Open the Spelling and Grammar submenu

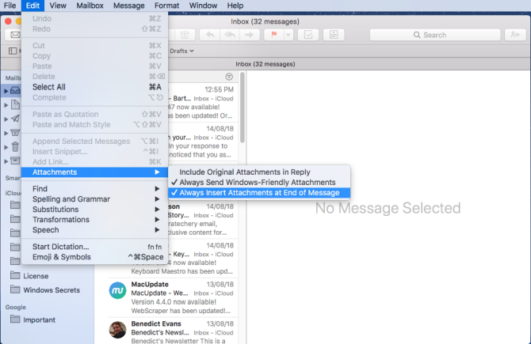[94, 199]
